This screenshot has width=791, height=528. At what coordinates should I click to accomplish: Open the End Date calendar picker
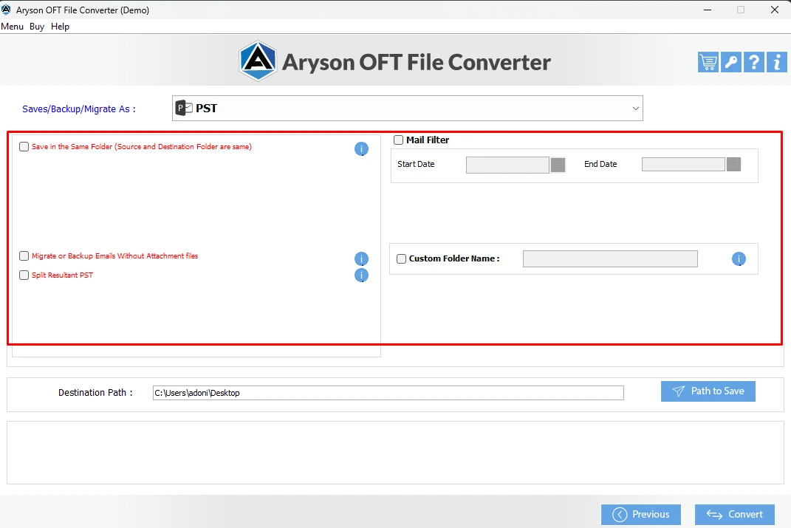click(x=733, y=165)
